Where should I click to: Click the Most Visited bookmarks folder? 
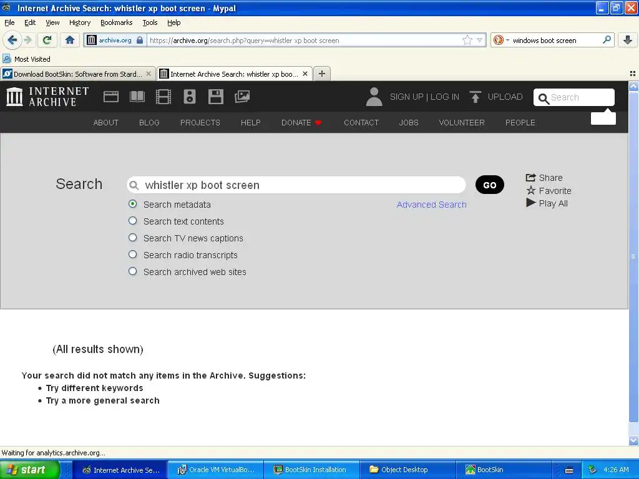click(x=26, y=59)
